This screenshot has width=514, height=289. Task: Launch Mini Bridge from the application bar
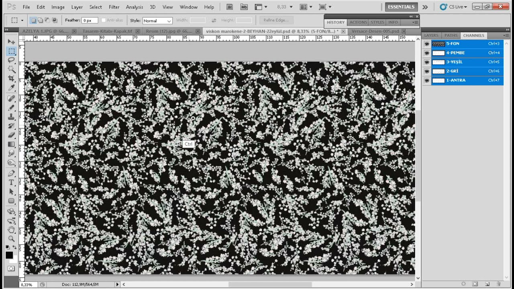pyautogui.click(x=244, y=7)
